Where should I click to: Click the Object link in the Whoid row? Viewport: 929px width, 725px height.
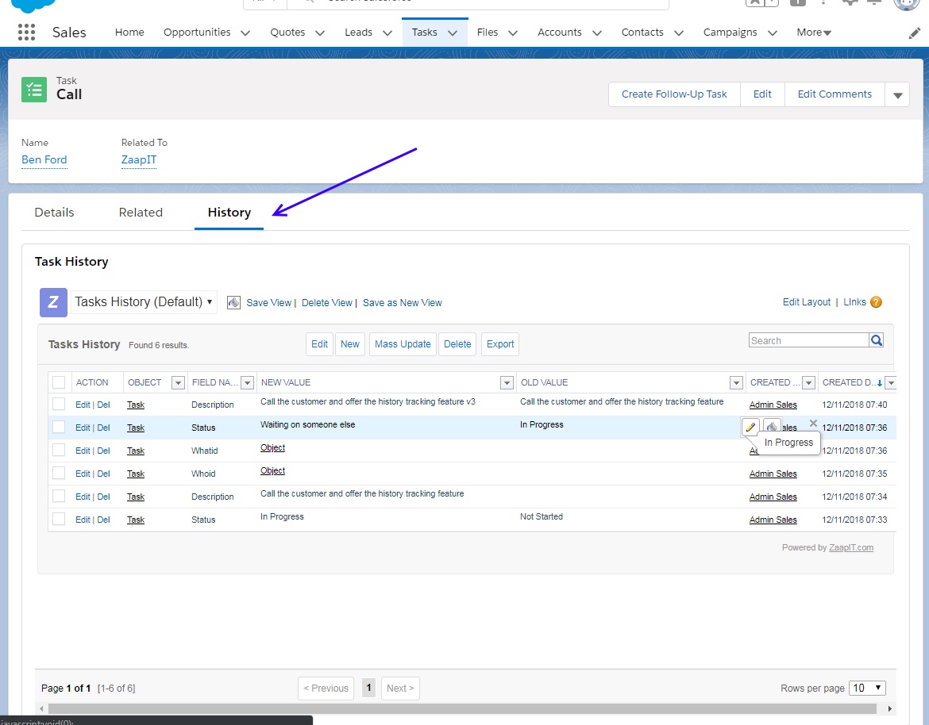[x=272, y=470]
